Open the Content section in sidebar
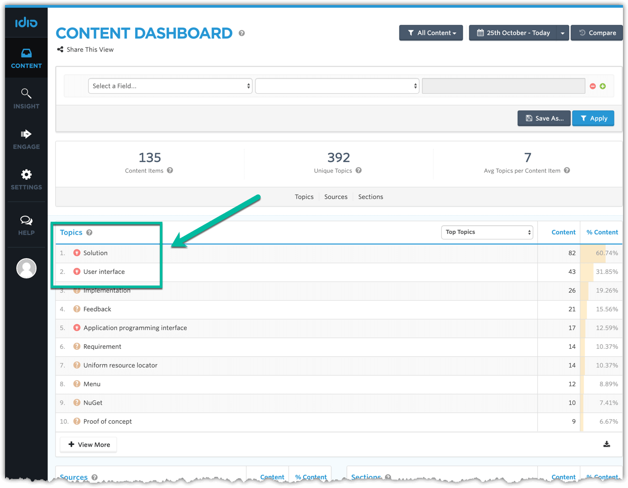The width and height of the screenshot is (628, 488). [x=26, y=58]
